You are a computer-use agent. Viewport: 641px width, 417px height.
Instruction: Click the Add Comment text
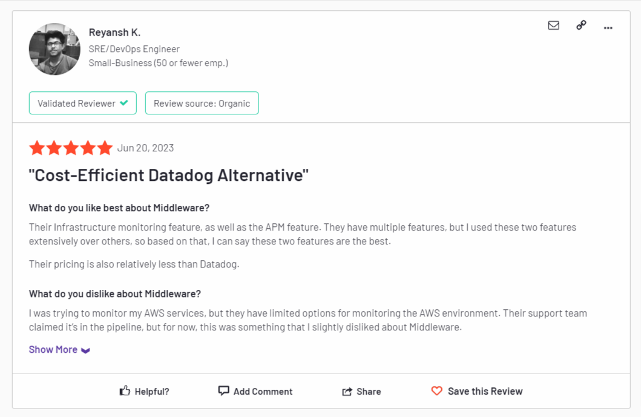point(263,392)
